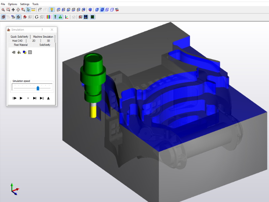Screen dimensions: 269x202
Task: Click the rainbow color spectrum icon
Action: (48, 17)
